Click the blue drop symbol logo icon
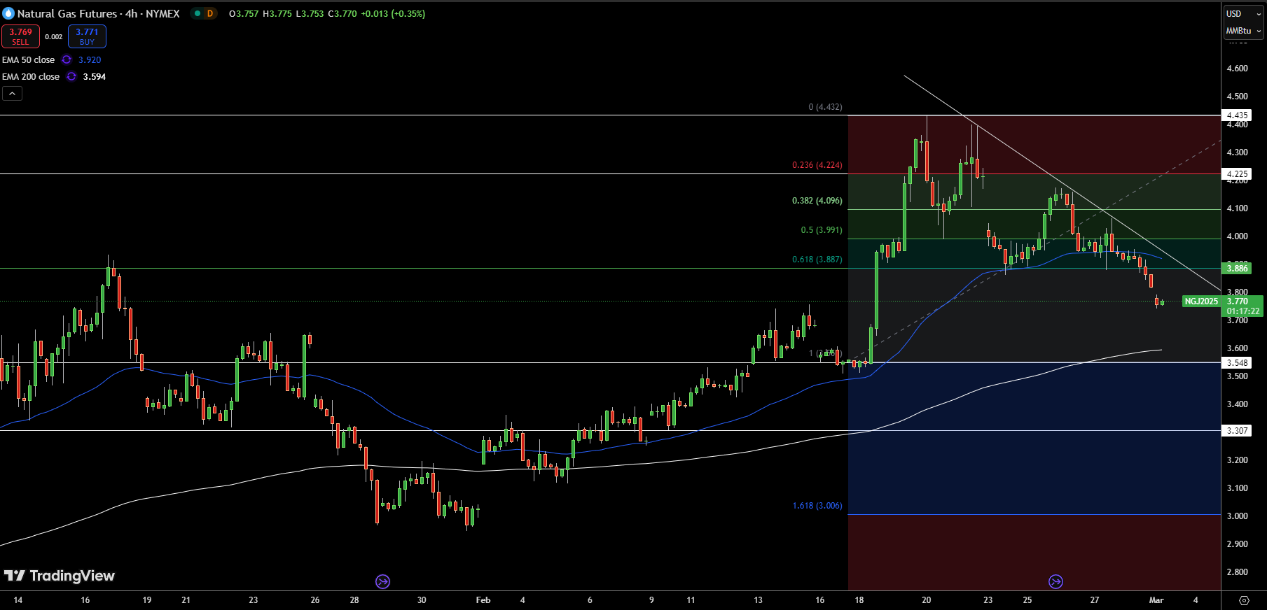This screenshot has width=1267, height=610. (8, 13)
